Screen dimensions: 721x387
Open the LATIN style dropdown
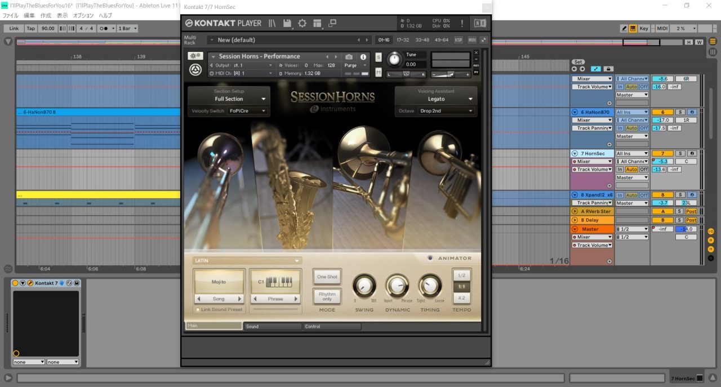(247, 261)
